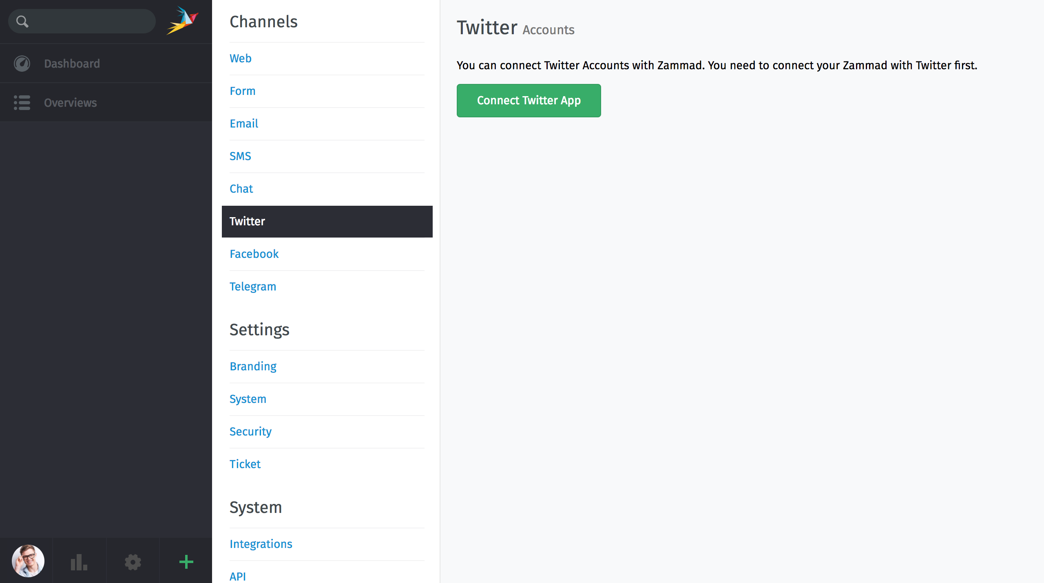The width and height of the screenshot is (1044, 583).
Task: Open Security settings
Action: [250, 432]
